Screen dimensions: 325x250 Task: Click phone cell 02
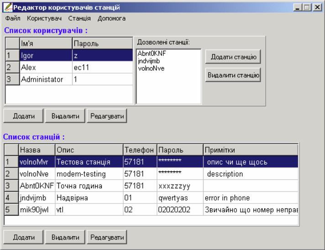140,209
